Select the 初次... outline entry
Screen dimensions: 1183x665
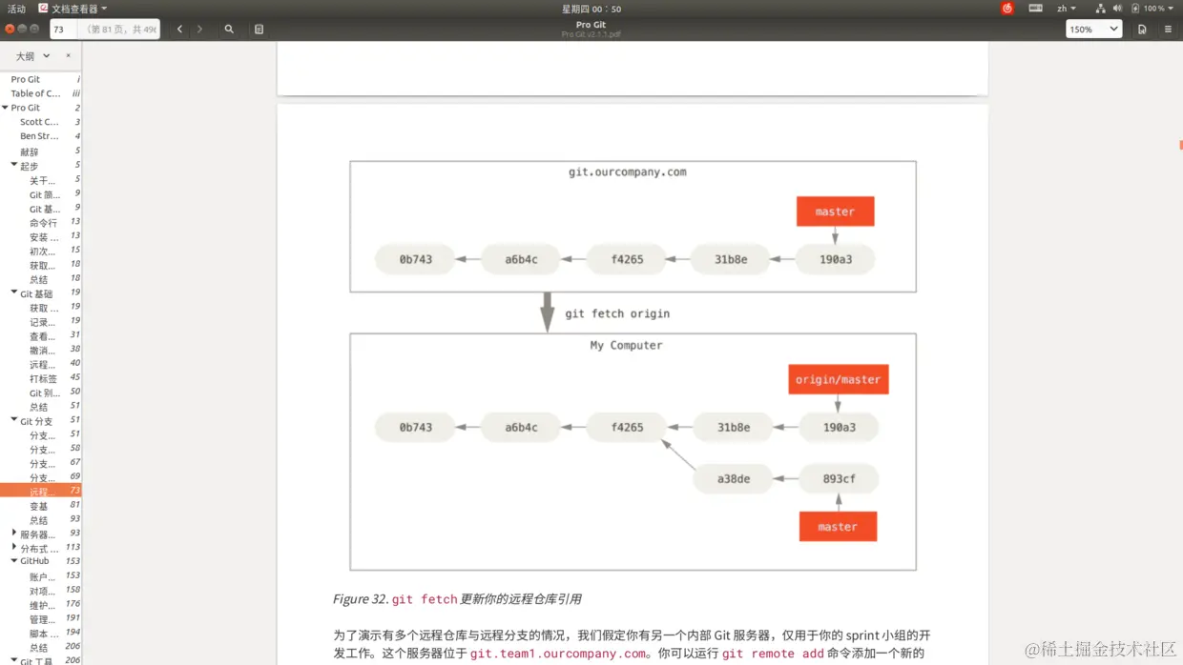coord(41,252)
